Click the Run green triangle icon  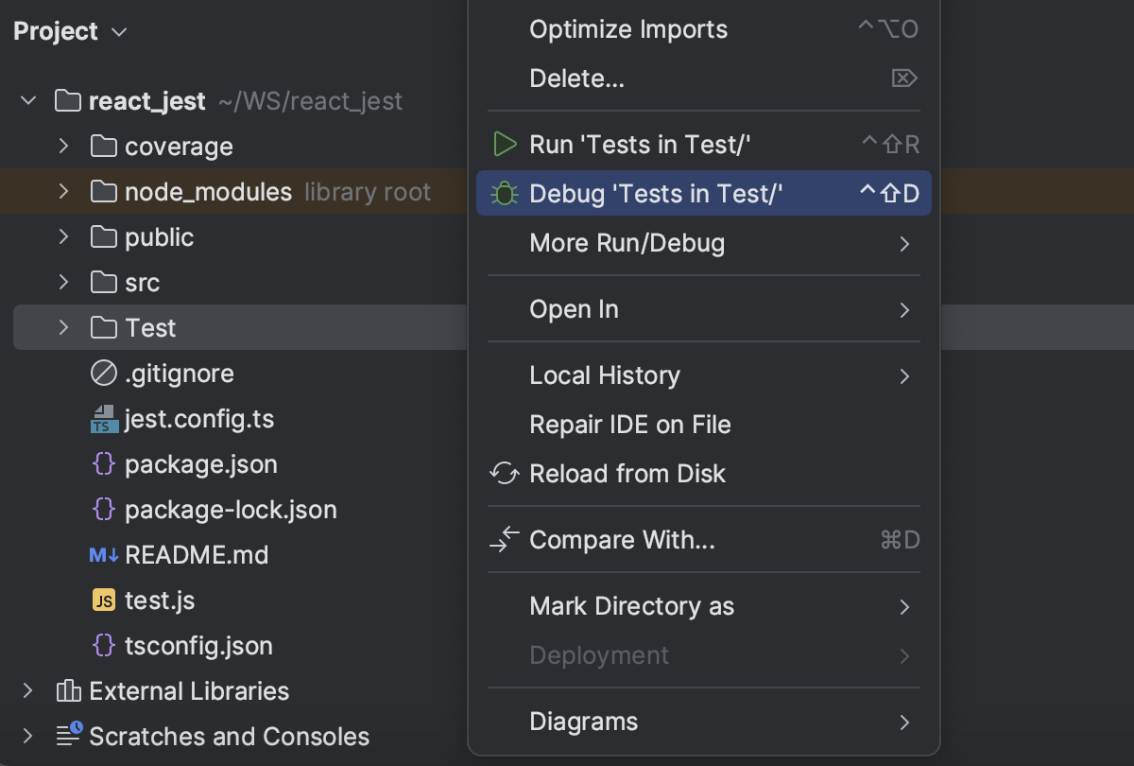[505, 144]
